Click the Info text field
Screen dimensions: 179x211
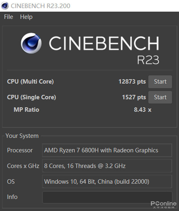(107, 197)
